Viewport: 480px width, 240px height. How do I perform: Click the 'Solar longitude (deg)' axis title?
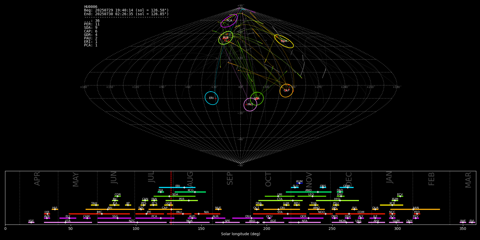[x=241, y=234]
